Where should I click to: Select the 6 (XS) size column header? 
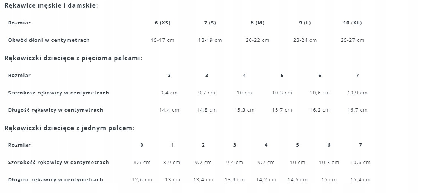tap(162, 23)
